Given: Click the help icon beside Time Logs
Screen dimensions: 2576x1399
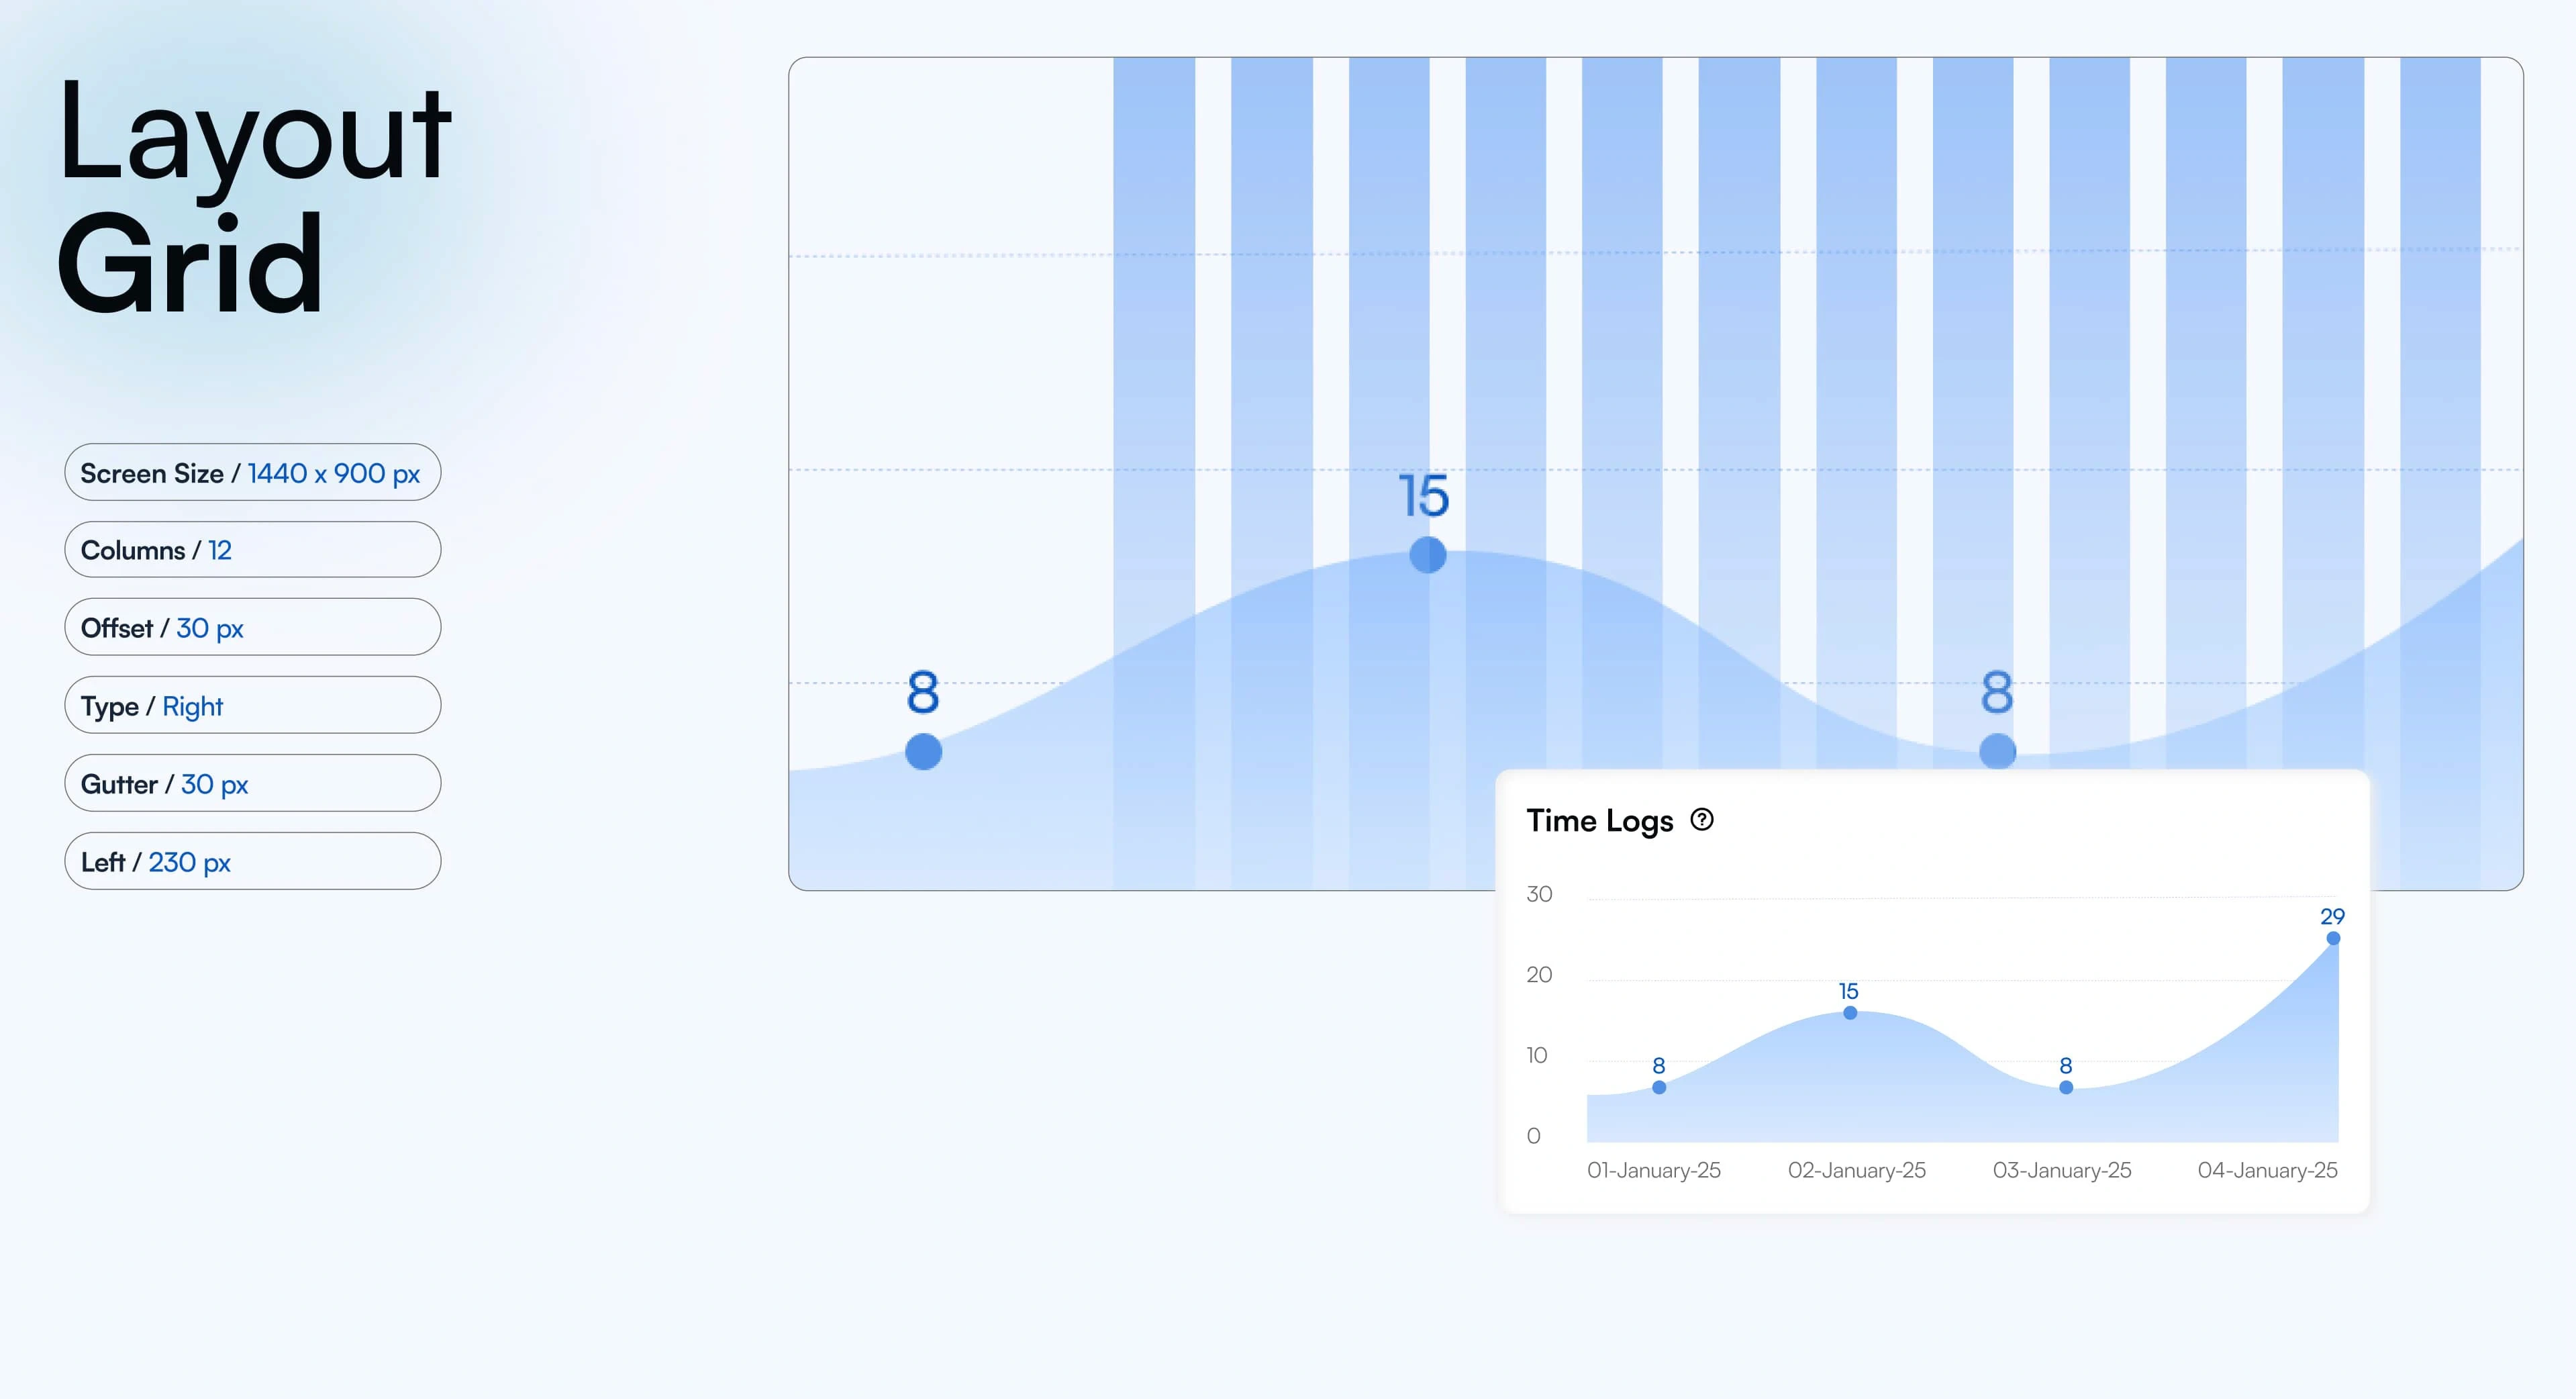Looking at the screenshot, I should [1701, 820].
